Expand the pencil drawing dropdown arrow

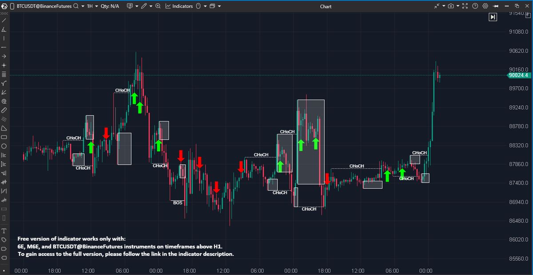tap(151, 6)
